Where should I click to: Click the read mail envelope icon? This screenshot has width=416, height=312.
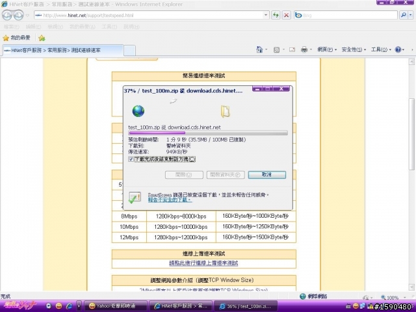[x=292, y=49]
